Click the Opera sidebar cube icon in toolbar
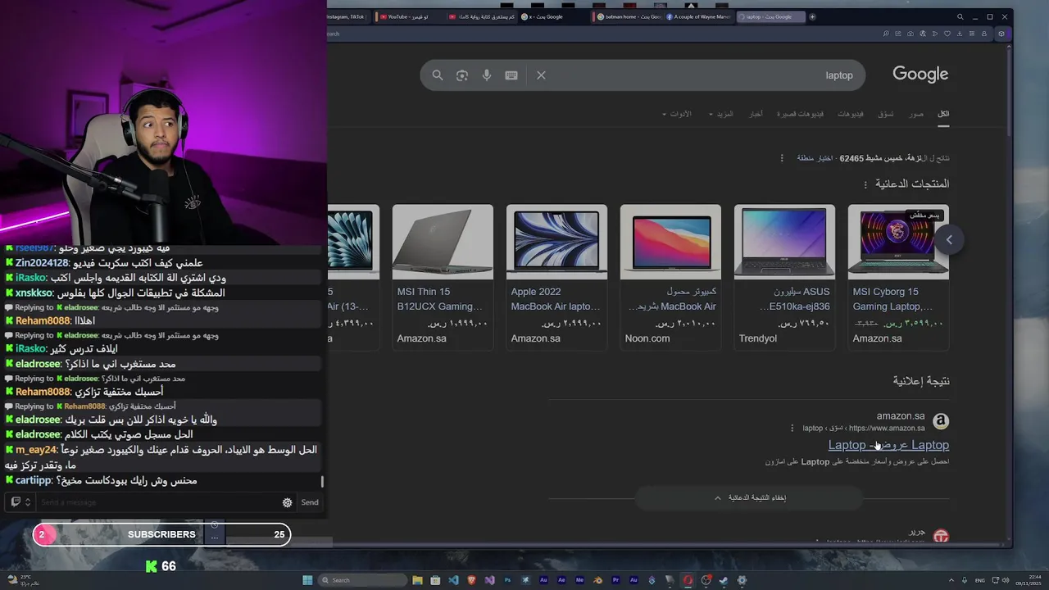The image size is (1049, 590). 1001,34
